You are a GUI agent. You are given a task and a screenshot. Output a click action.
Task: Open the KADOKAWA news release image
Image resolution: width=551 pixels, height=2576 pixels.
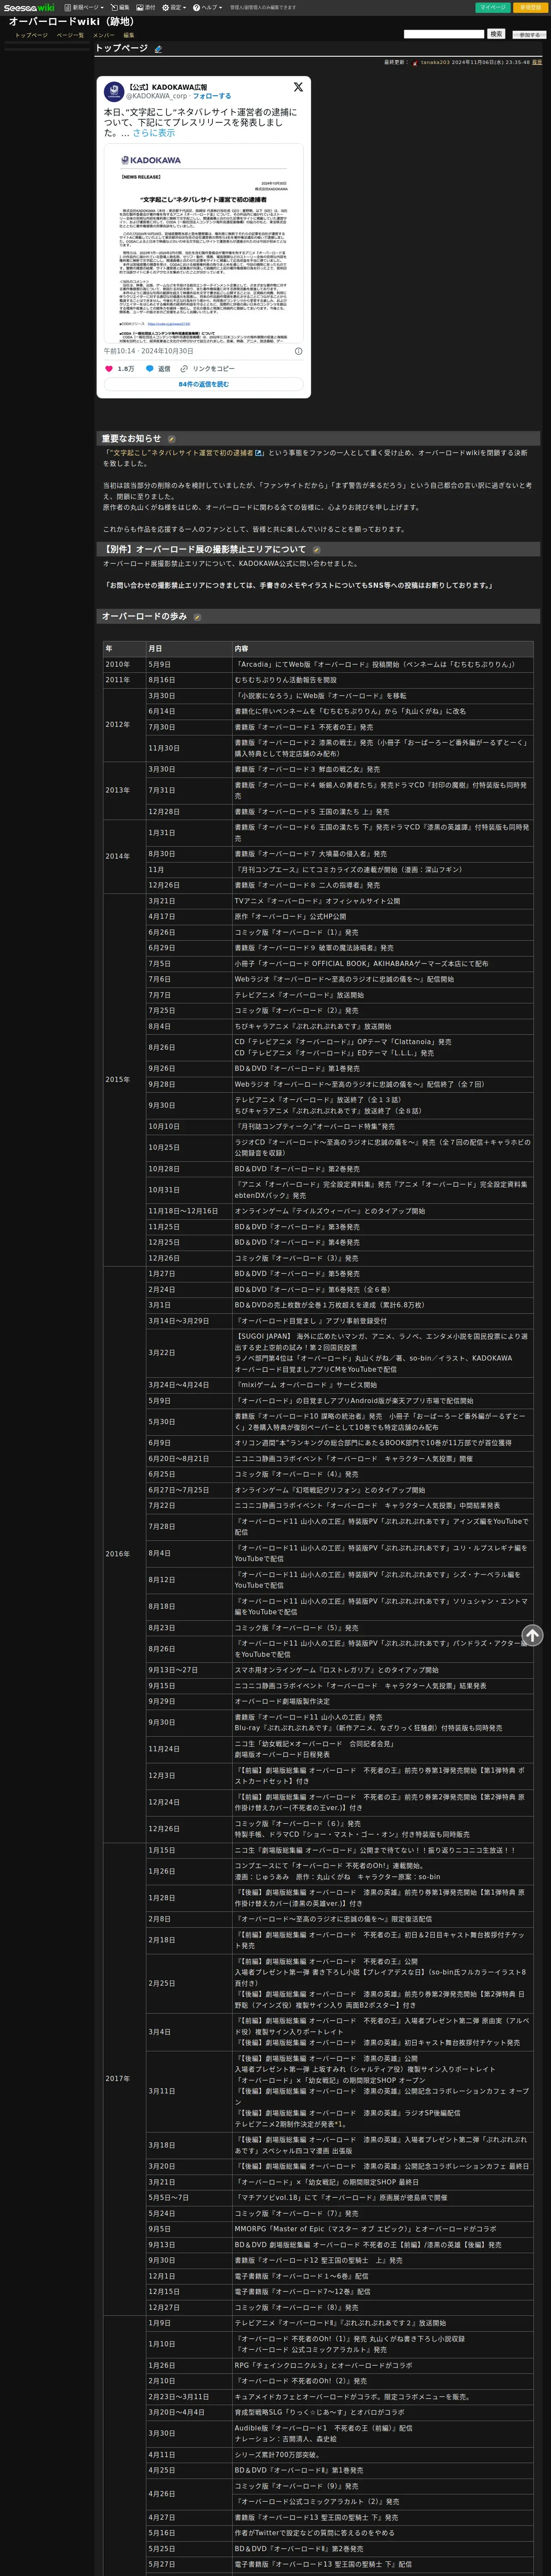coord(203,244)
